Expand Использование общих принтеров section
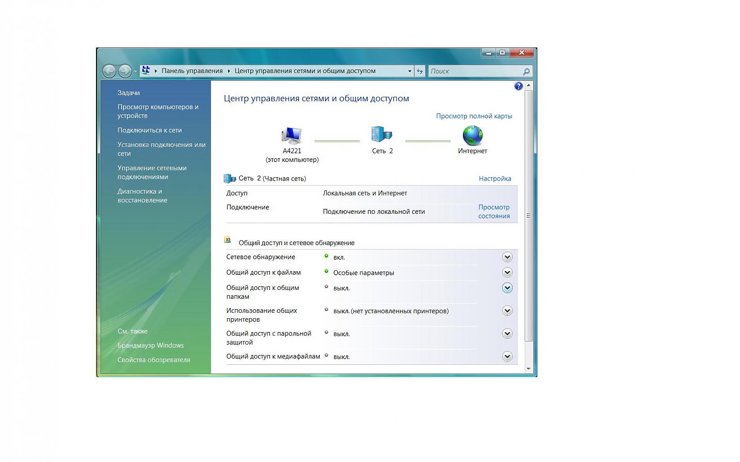740x462 pixels. click(507, 311)
